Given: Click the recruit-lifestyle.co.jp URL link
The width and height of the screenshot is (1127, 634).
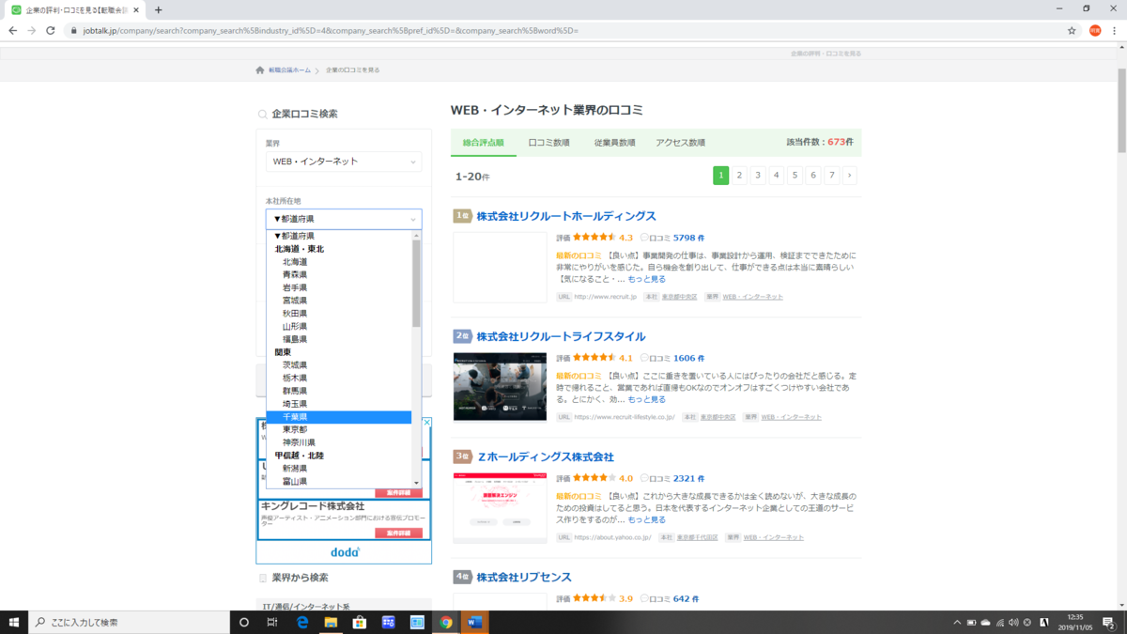Looking at the screenshot, I should click(625, 417).
